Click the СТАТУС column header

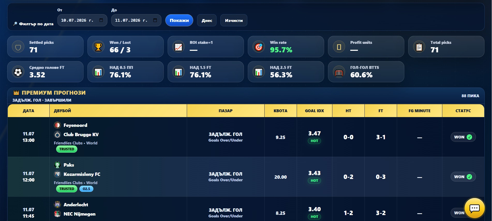pyautogui.click(x=463, y=111)
